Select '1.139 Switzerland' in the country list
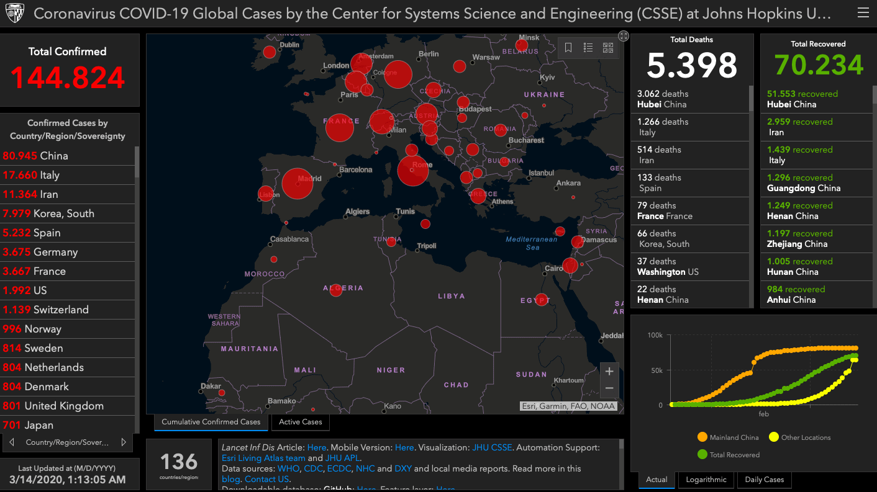877x492 pixels. tap(68, 310)
